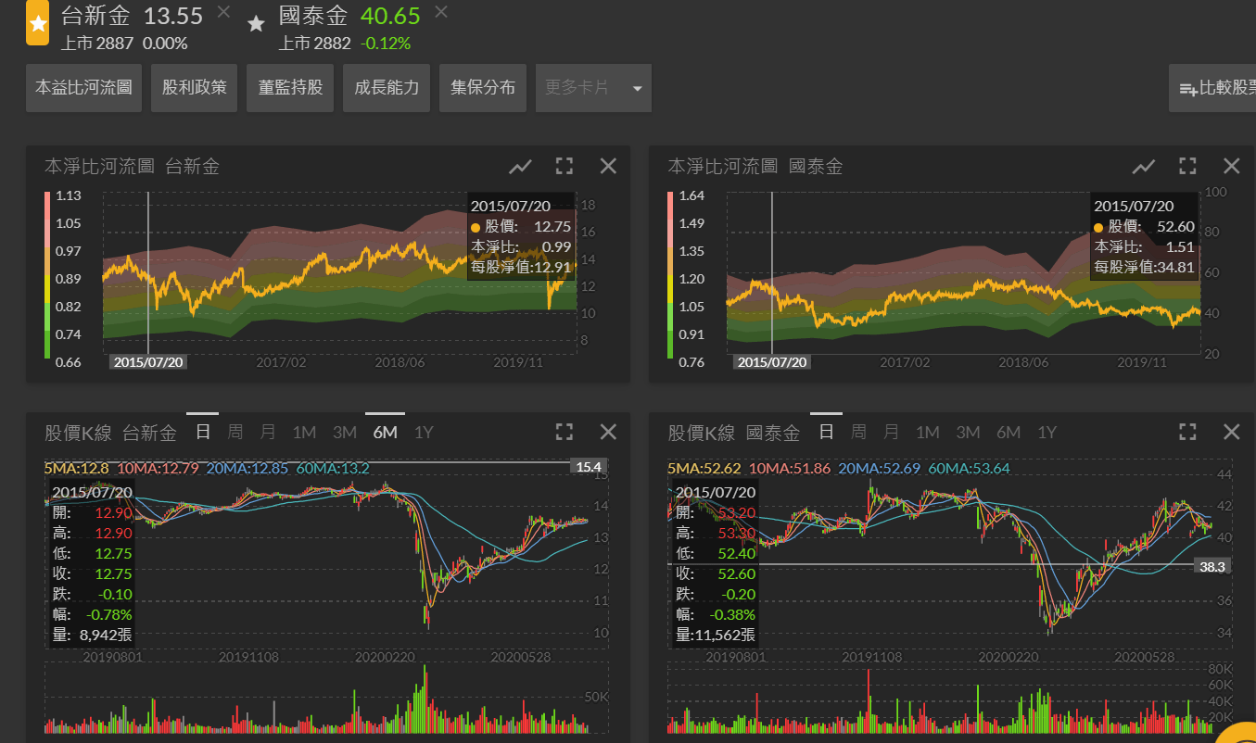The image size is (1256, 743).
Task: Select 3M range in 台新金 K線 chart
Action: (x=345, y=432)
